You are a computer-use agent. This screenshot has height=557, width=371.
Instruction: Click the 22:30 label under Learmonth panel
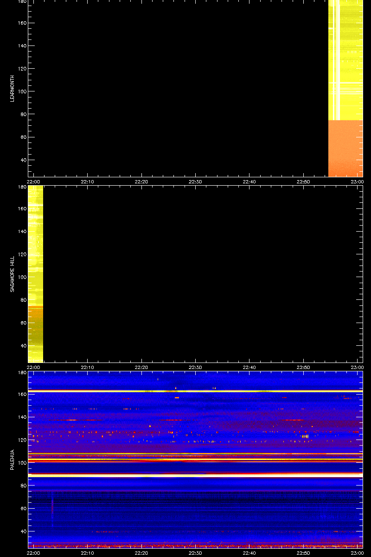coord(195,182)
